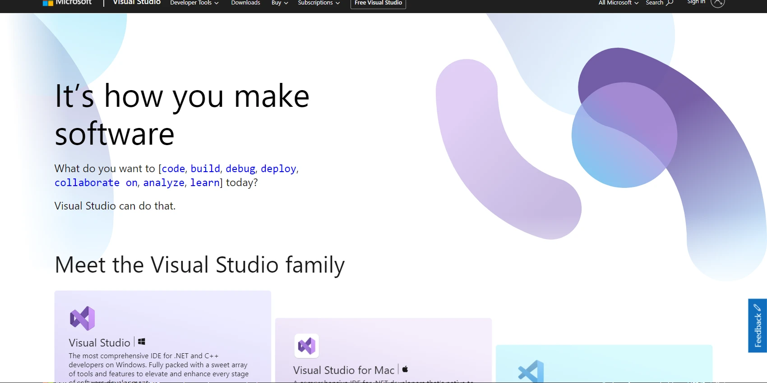Open the Visual Studio brand link
Viewport: 767px width, 383px height.
(137, 2)
